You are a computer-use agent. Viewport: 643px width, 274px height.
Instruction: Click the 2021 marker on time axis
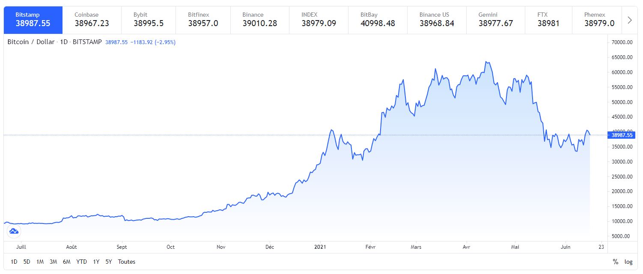(x=320, y=247)
